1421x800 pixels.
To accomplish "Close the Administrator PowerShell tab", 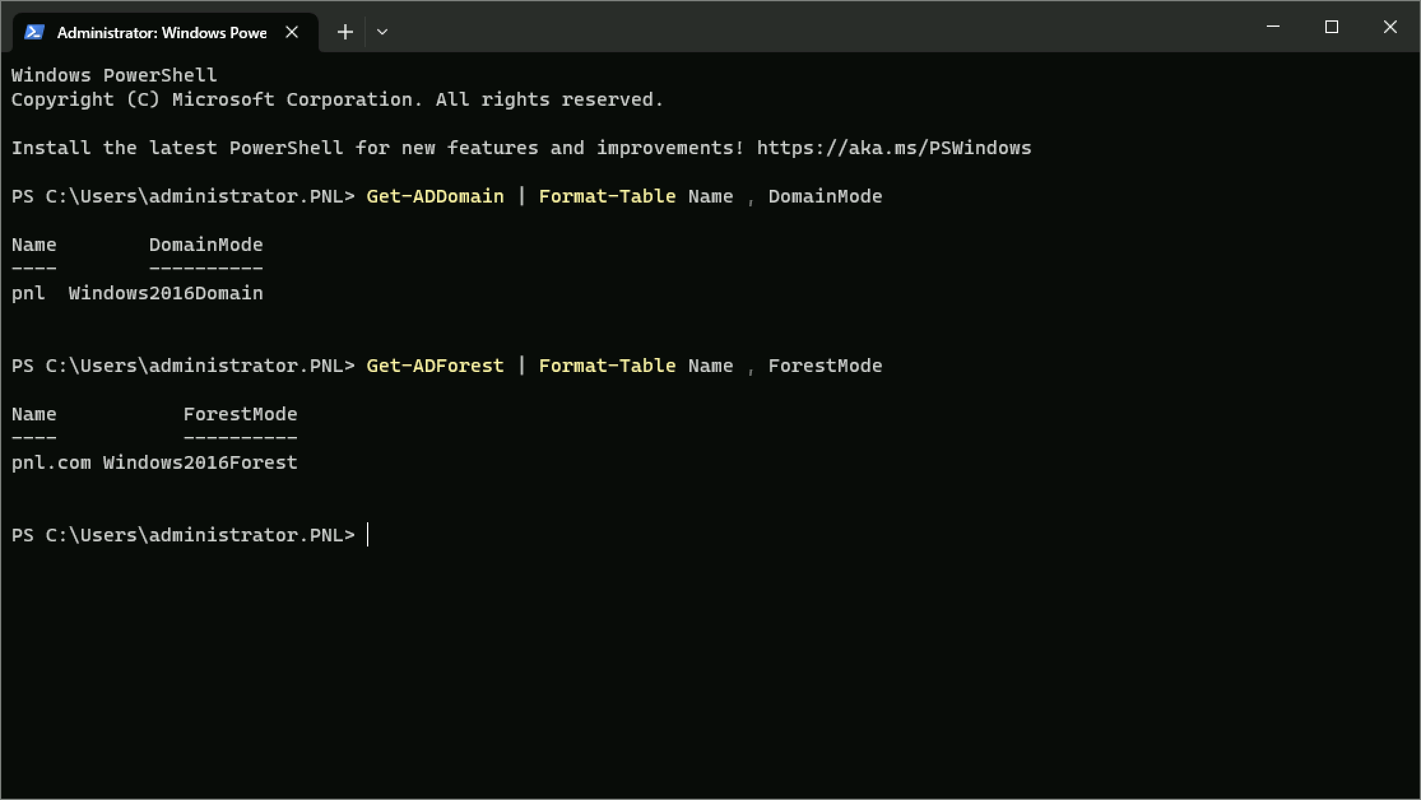I will point(292,32).
